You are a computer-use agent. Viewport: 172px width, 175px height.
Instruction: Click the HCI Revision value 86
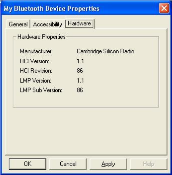coord(80,71)
